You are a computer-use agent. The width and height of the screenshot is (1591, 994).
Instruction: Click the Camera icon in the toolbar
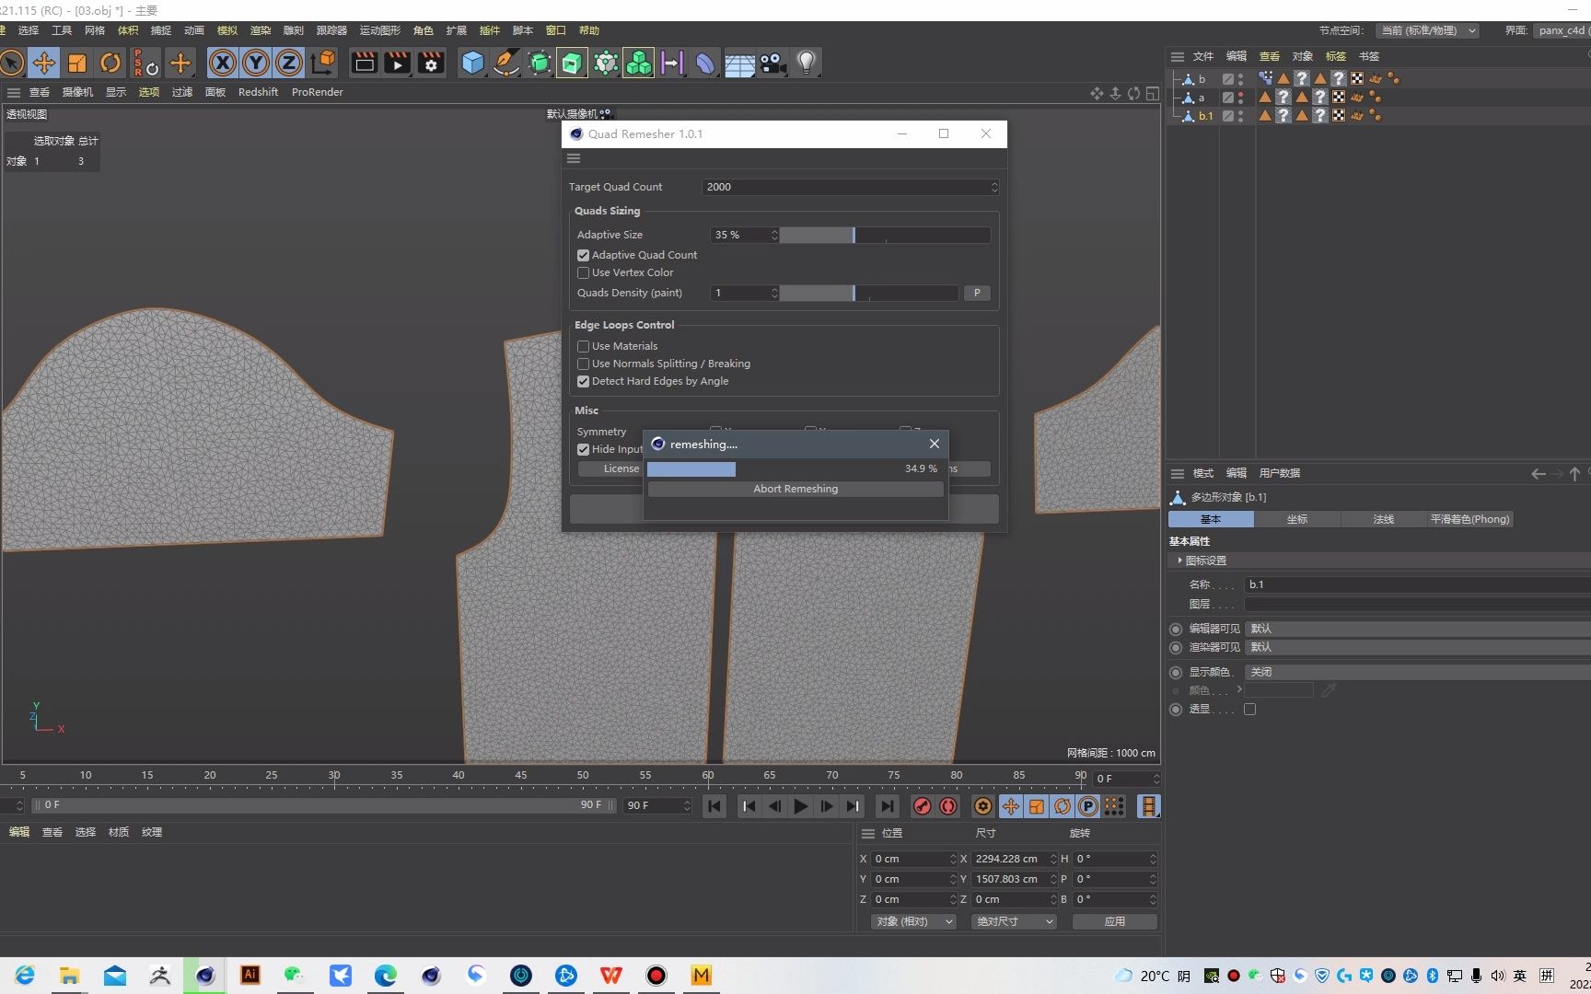click(772, 63)
